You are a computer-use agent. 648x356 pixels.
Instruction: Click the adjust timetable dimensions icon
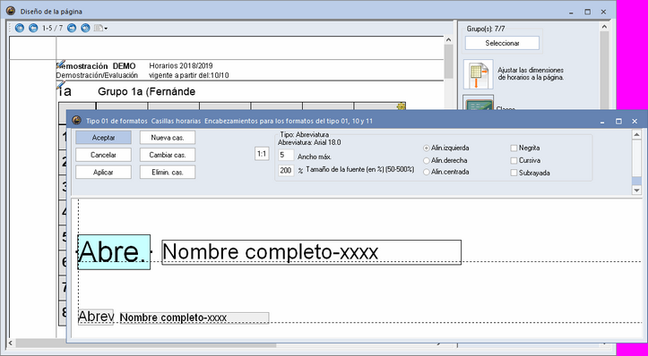478,74
